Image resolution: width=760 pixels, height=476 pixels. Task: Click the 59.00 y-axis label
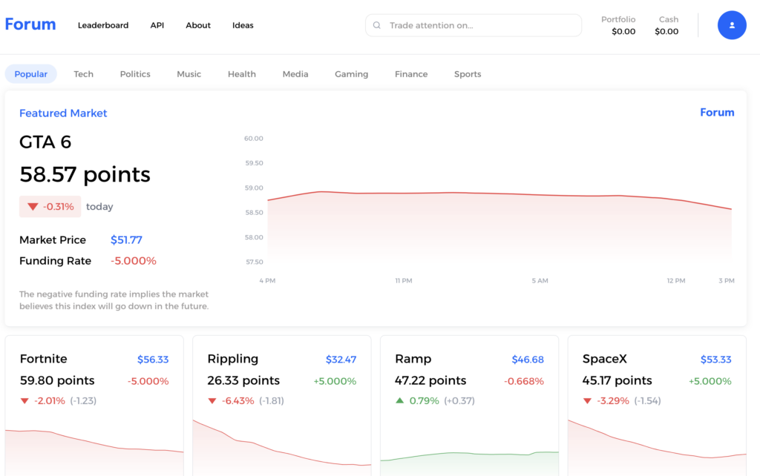coord(254,188)
